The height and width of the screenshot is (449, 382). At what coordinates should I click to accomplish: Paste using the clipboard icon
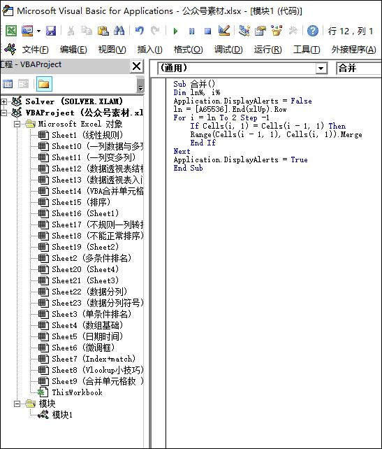tap(103, 30)
